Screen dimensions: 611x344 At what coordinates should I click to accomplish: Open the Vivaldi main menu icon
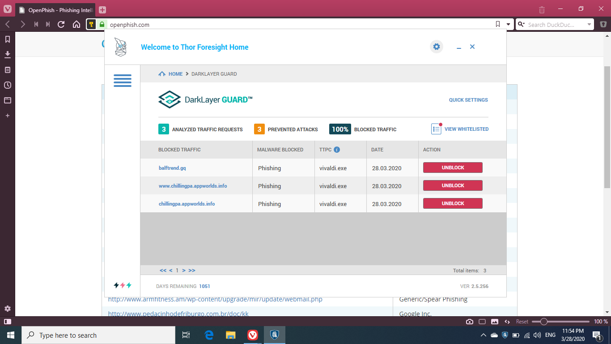(7, 9)
